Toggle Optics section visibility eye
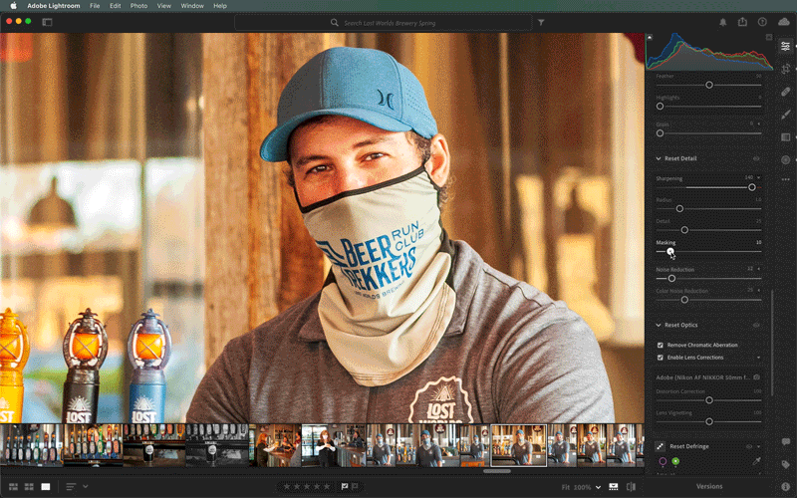Screen dimensions: 797x498 (756, 325)
